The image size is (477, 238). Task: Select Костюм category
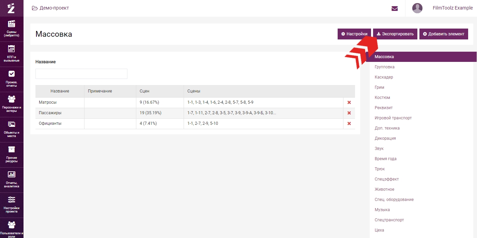[x=382, y=98]
